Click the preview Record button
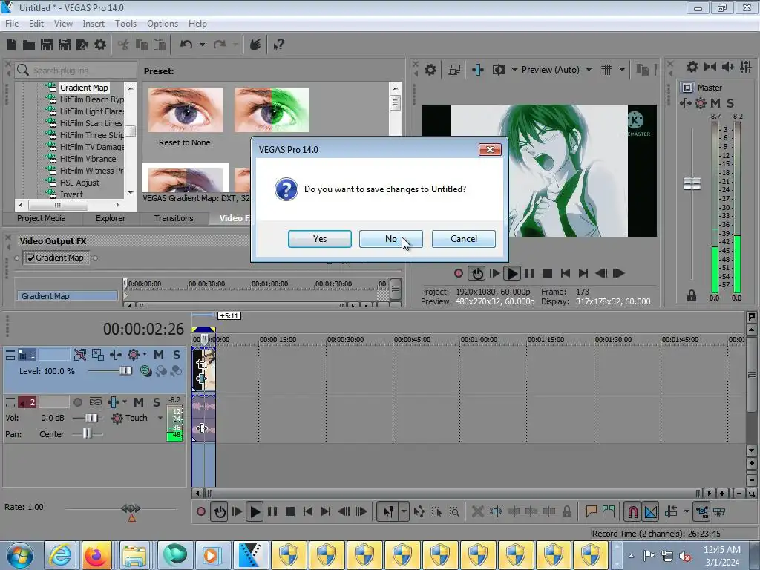 click(x=458, y=273)
